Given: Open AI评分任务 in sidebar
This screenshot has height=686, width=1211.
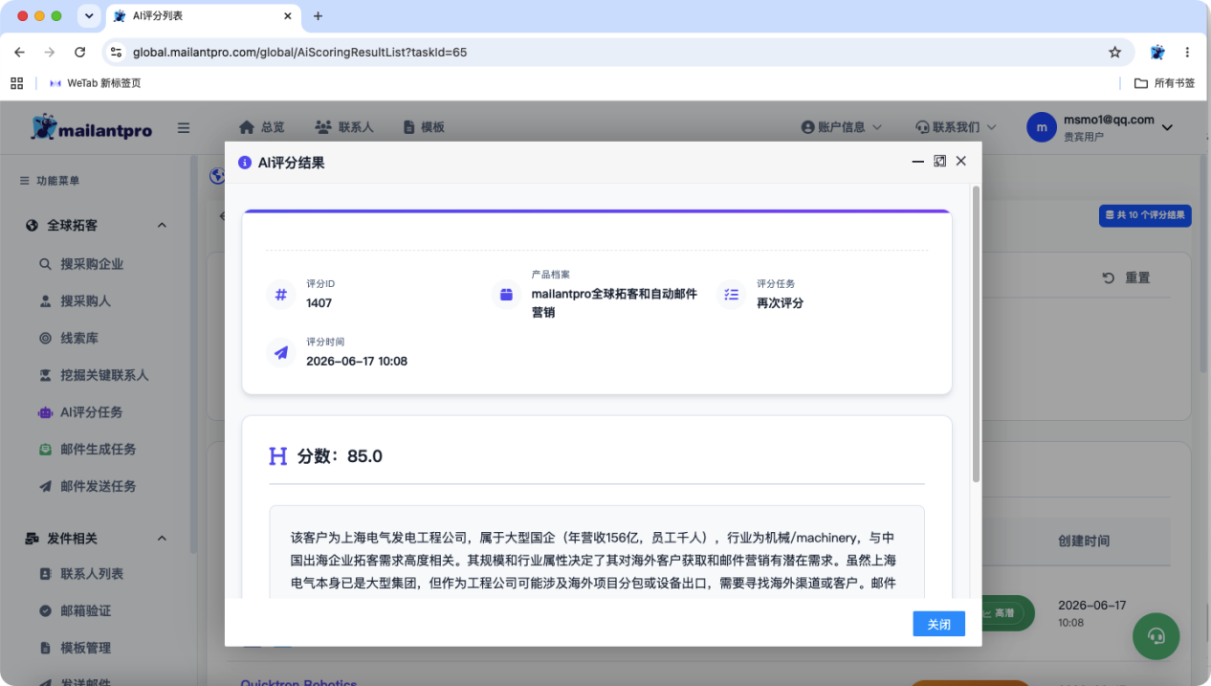Looking at the screenshot, I should tap(80, 412).
